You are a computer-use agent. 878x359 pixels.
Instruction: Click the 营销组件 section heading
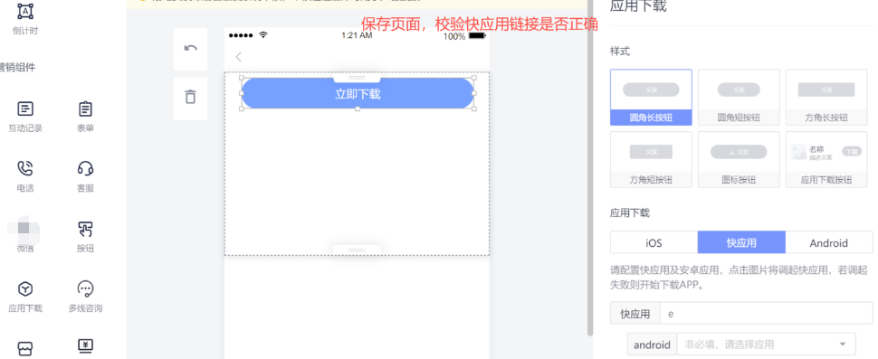tap(18, 68)
